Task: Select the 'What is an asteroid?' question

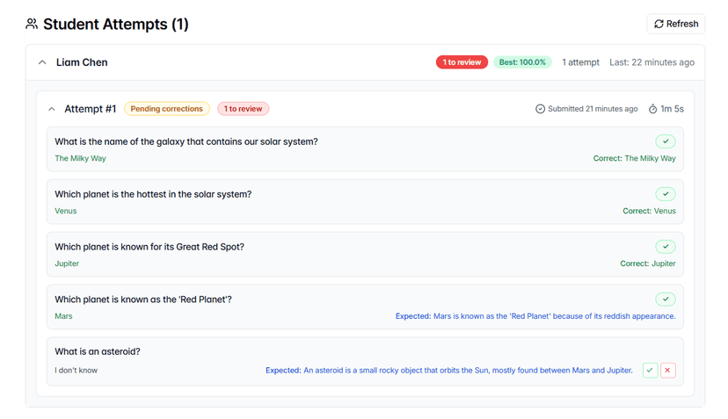Action: (98, 351)
